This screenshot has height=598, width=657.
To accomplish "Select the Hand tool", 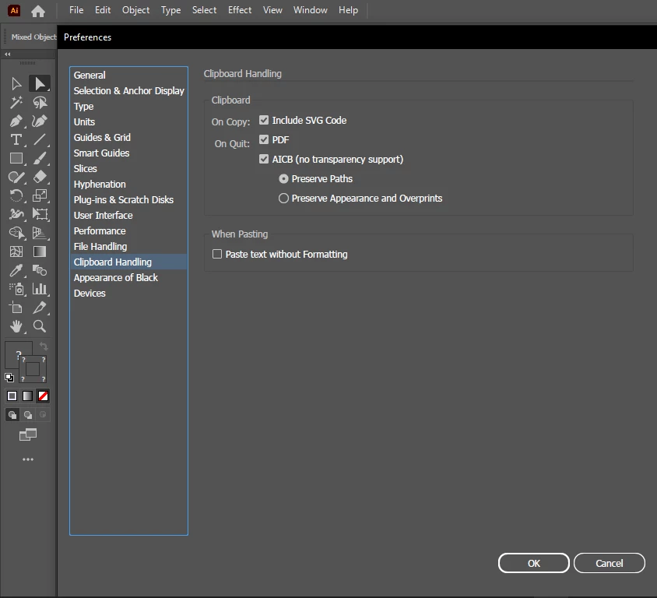I will (x=16, y=326).
